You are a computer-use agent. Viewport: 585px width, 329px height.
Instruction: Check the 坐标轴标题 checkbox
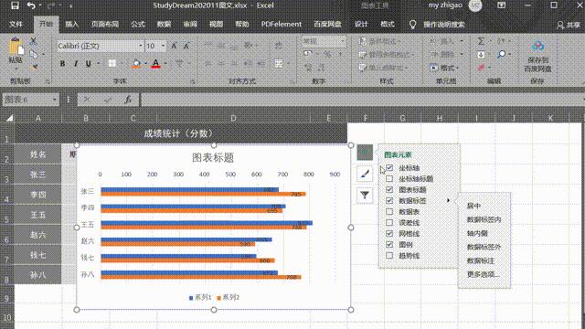389,179
